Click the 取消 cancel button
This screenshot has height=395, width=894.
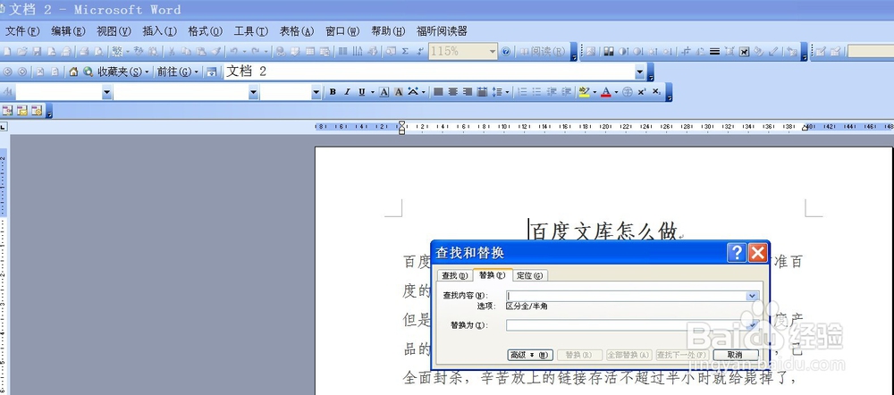pos(736,355)
